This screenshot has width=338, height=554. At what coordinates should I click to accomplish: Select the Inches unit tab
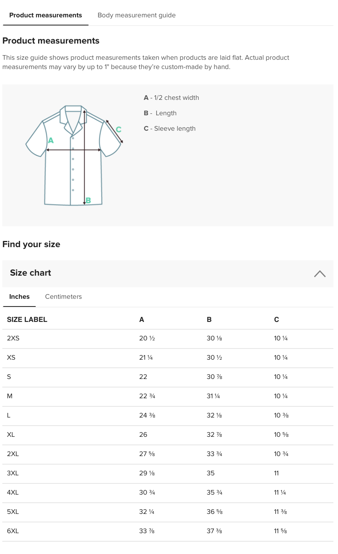[19, 296]
